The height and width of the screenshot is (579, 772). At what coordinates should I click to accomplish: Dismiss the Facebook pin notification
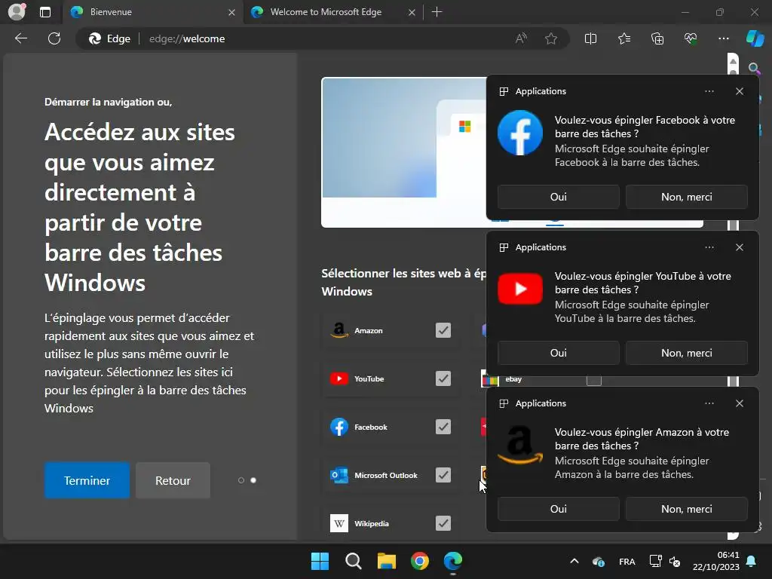point(740,91)
